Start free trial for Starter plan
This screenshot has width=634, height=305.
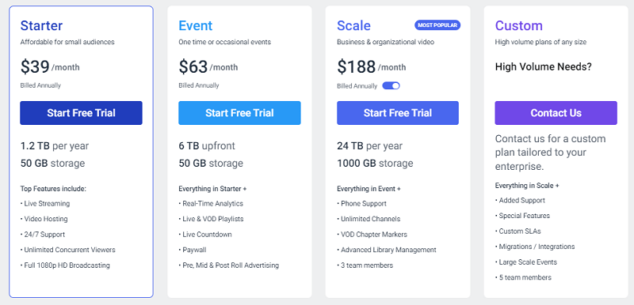click(x=82, y=113)
